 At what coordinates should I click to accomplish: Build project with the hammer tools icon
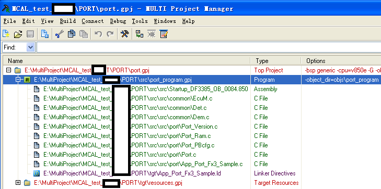[x=125, y=34]
